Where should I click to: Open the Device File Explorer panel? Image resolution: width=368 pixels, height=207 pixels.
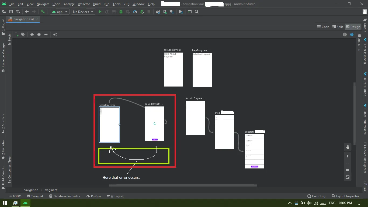pos(365,158)
